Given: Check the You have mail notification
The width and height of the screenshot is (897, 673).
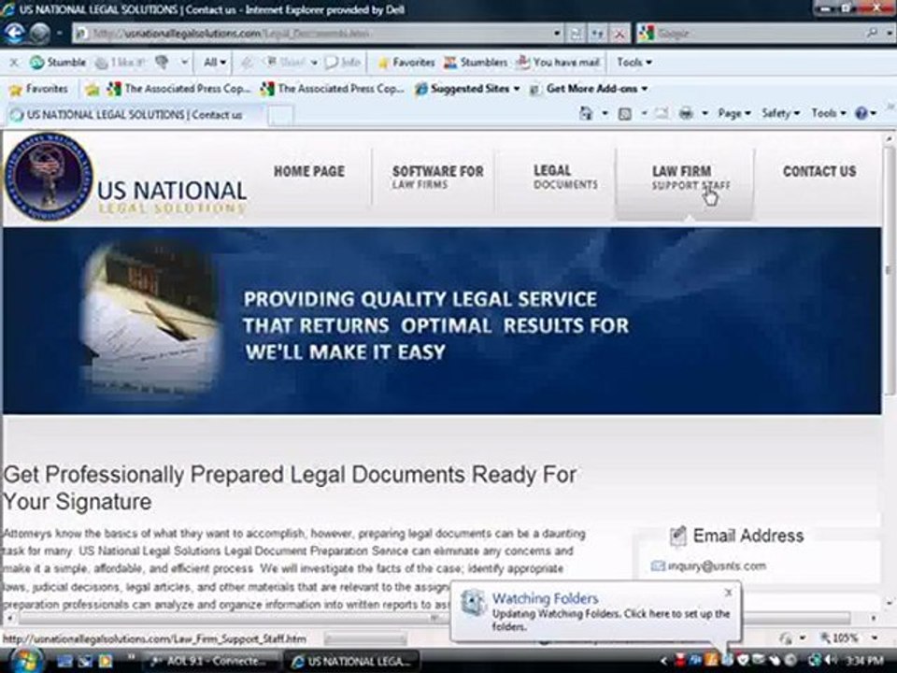Looking at the screenshot, I should click(x=559, y=63).
